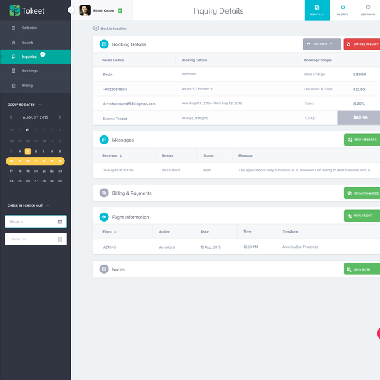The height and width of the screenshot is (380, 380).
Task: Click the Inquiries count badge
Action: coord(43,54)
